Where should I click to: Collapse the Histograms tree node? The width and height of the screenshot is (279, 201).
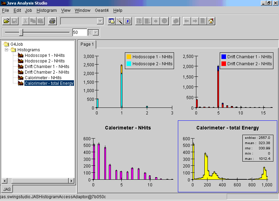click(x=6, y=50)
